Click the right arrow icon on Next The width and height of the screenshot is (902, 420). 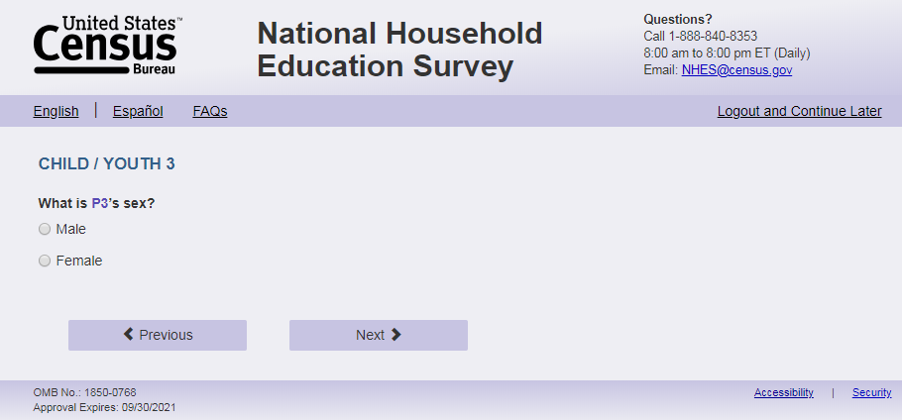[x=395, y=335]
